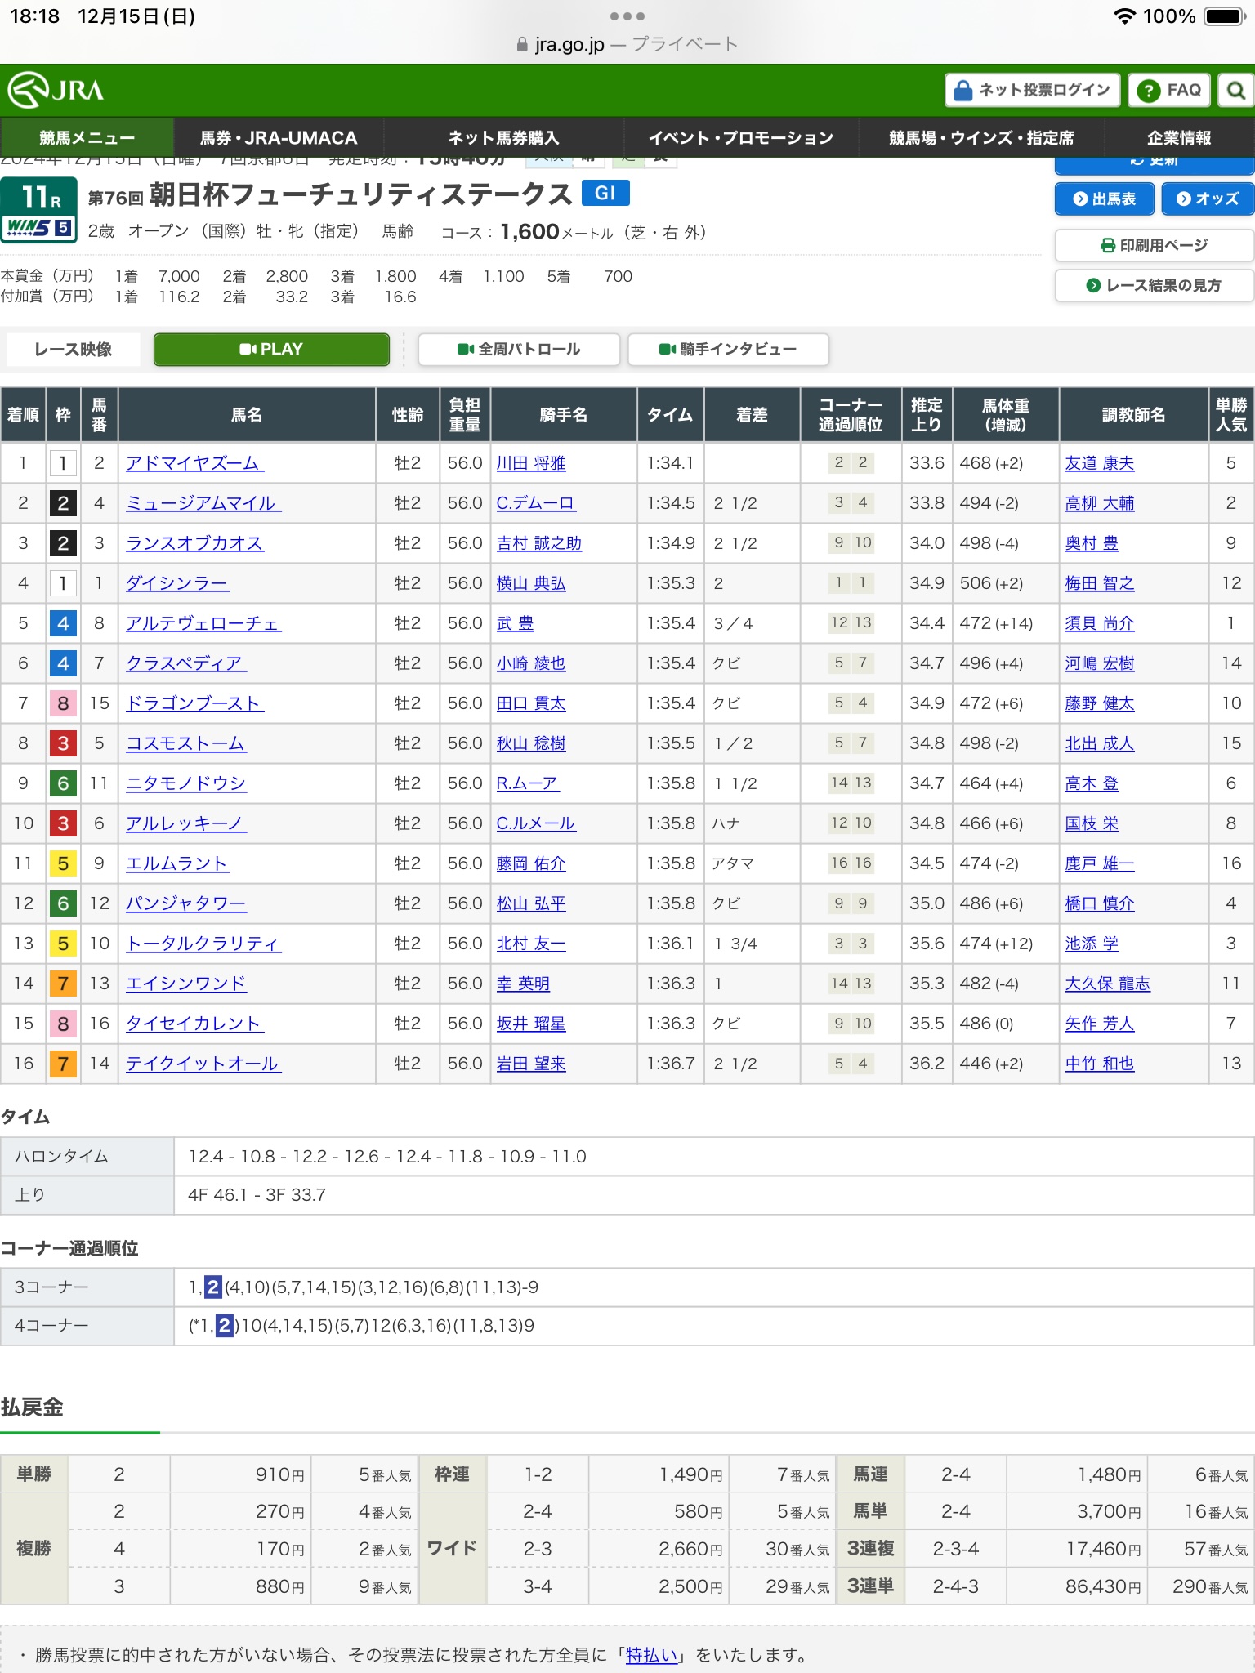Open horse コスモストーム link
Screen dimensions: 1255x1673
point(186,743)
